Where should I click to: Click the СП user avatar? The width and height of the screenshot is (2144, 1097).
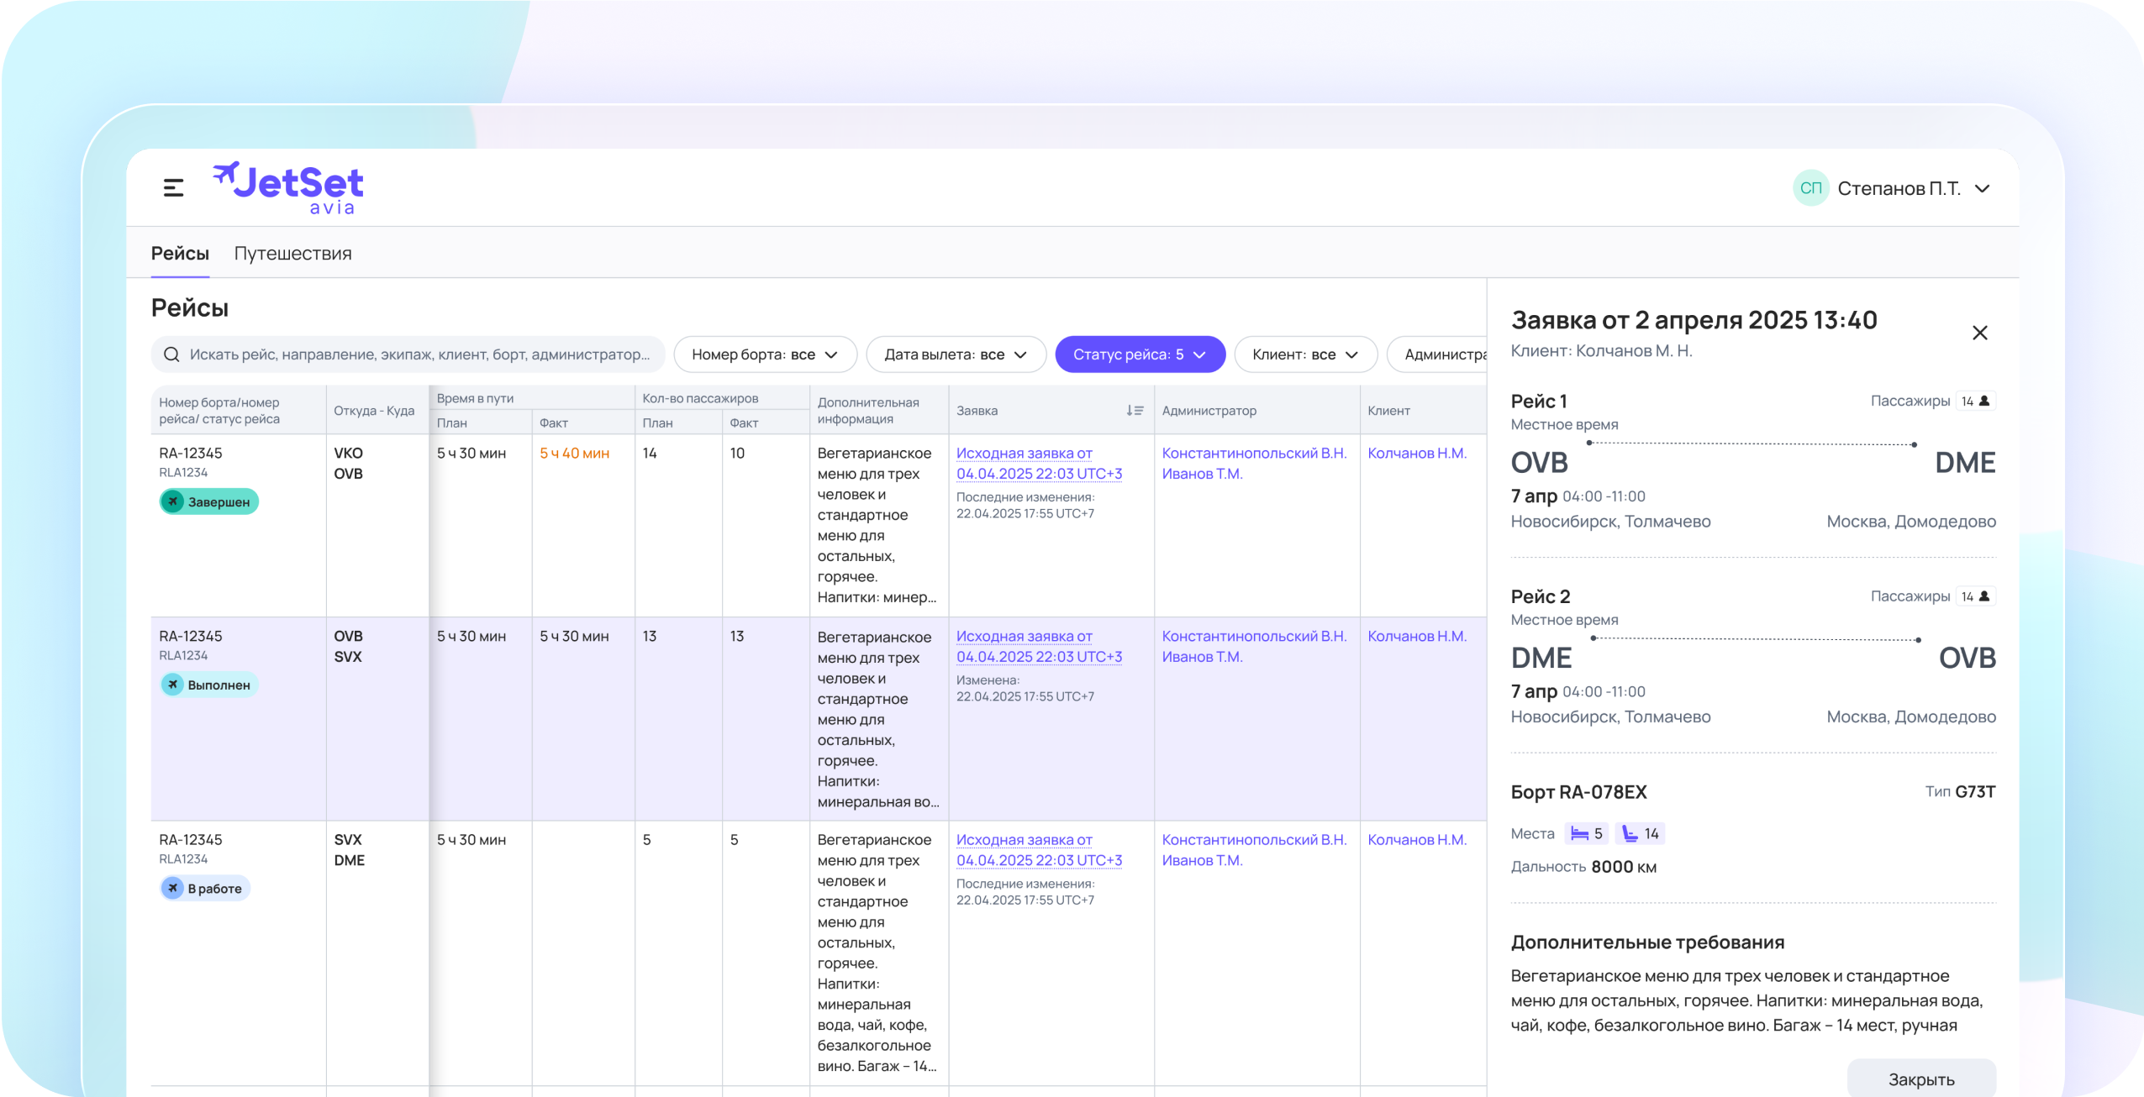(x=1810, y=188)
